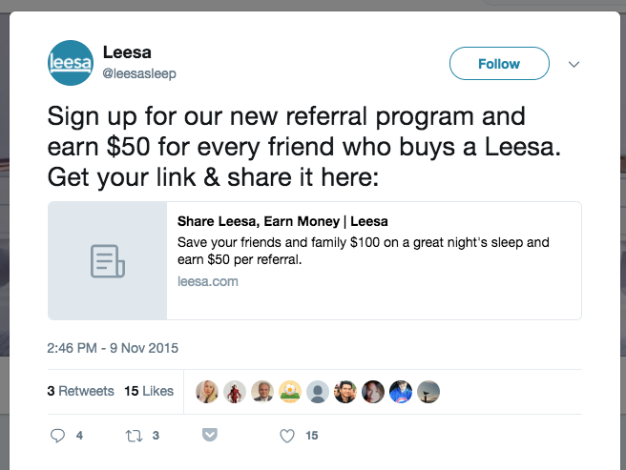Click the first liker avatar with blonde hair
Image resolution: width=626 pixels, height=470 pixels.
click(207, 391)
